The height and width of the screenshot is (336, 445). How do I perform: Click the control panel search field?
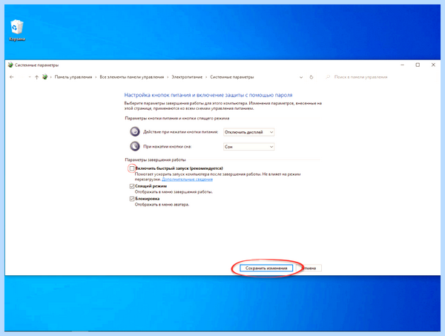pos(380,77)
